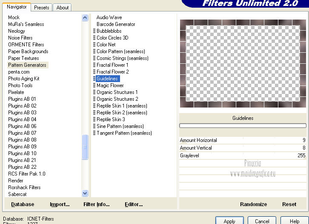Select Sine Pattern (seamless) filter

(x=120, y=126)
